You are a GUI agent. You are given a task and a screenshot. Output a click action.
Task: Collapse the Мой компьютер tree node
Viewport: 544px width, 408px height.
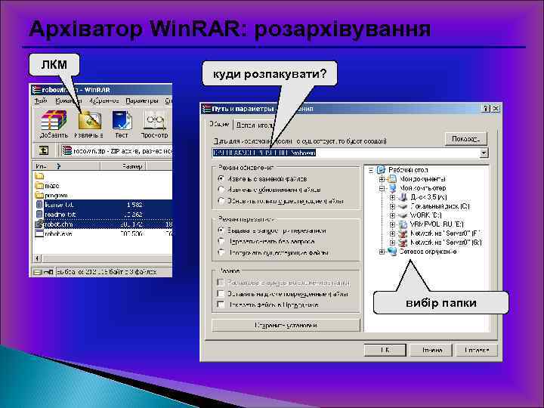click(382, 188)
